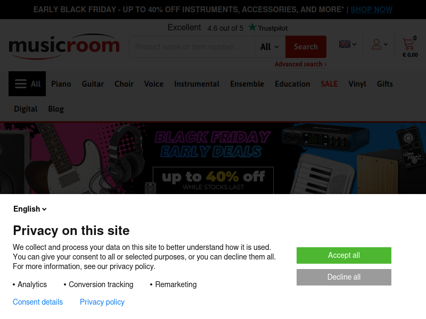Click the Trustpilot star logo
The image size is (426, 319).
coord(252,27)
